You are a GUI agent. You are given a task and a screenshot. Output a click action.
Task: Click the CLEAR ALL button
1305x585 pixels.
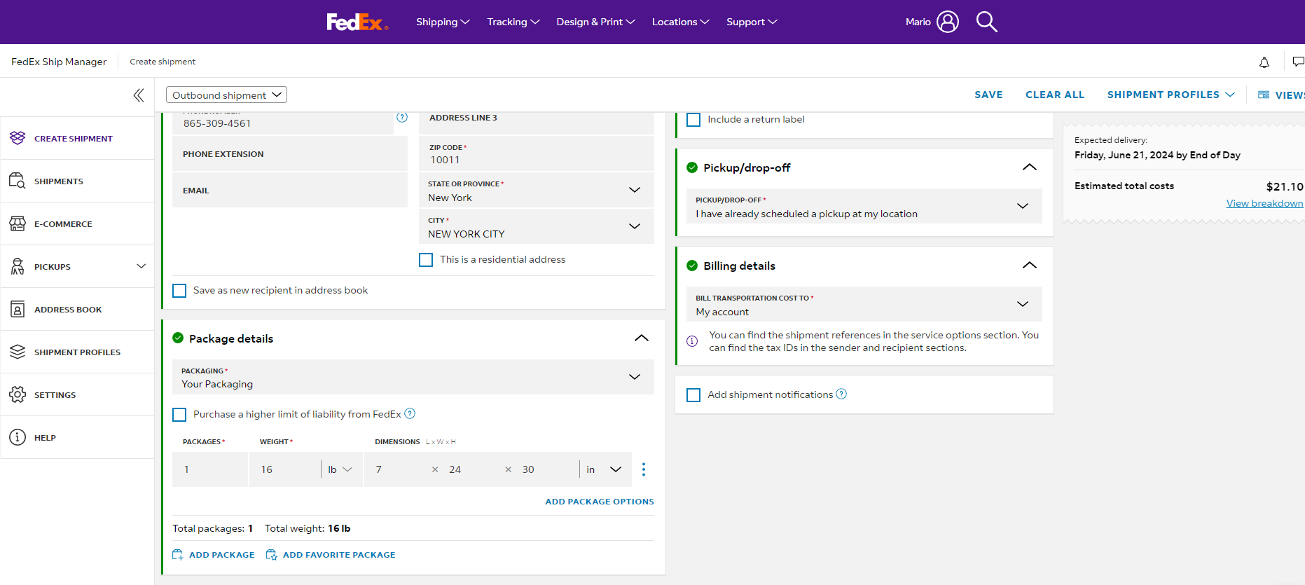1055,95
